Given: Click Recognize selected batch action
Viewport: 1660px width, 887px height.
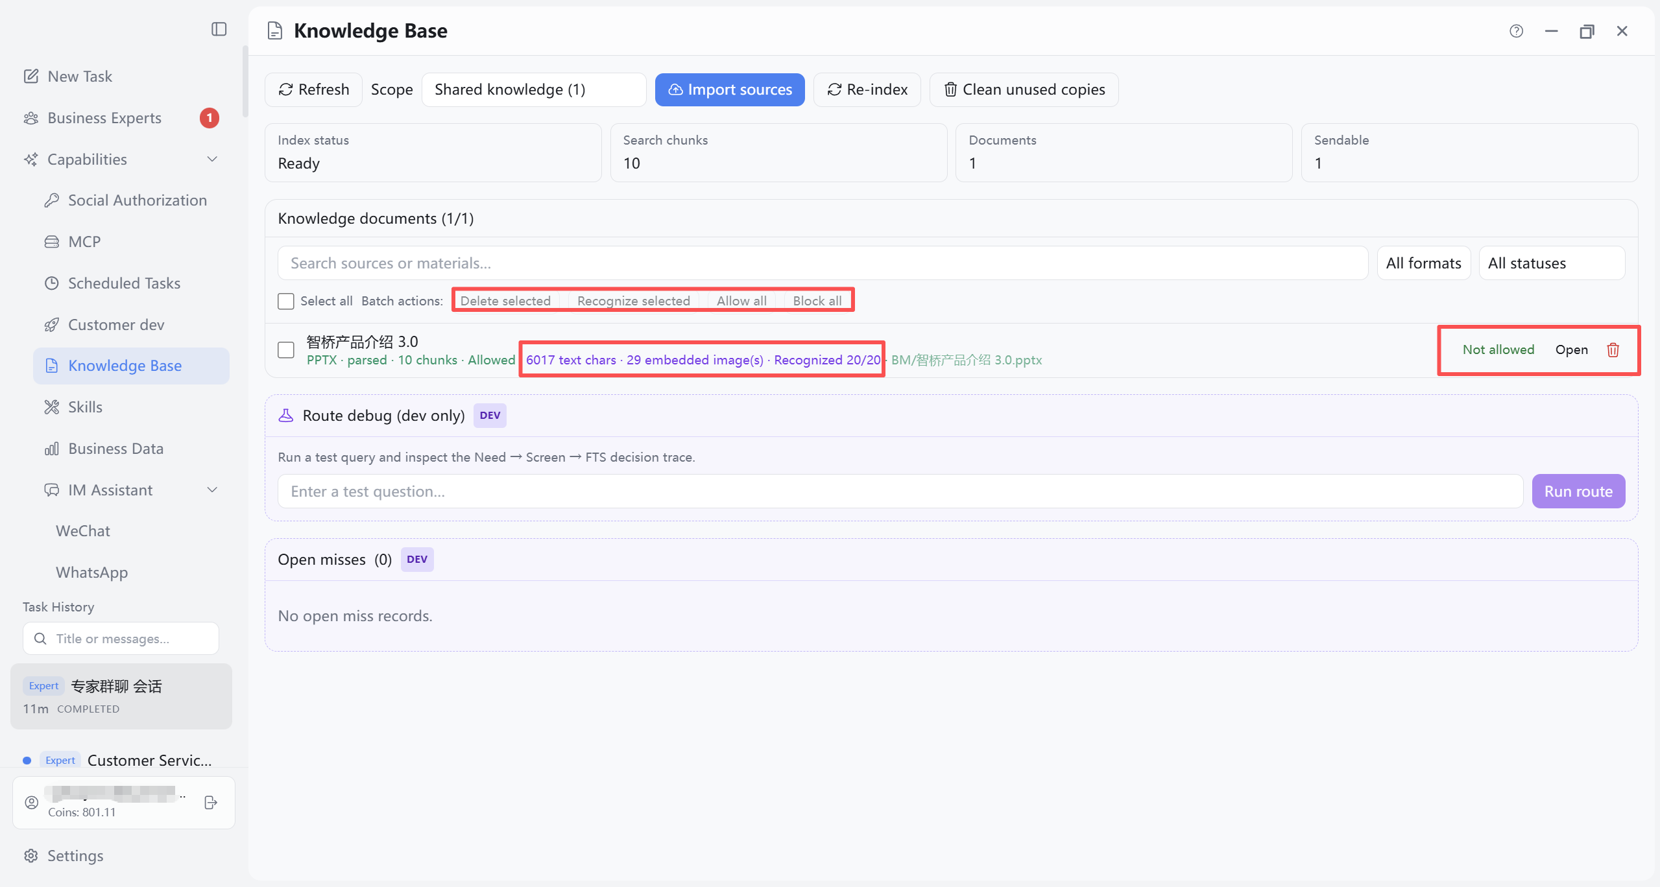Looking at the screenshot, I should point(633,301).
